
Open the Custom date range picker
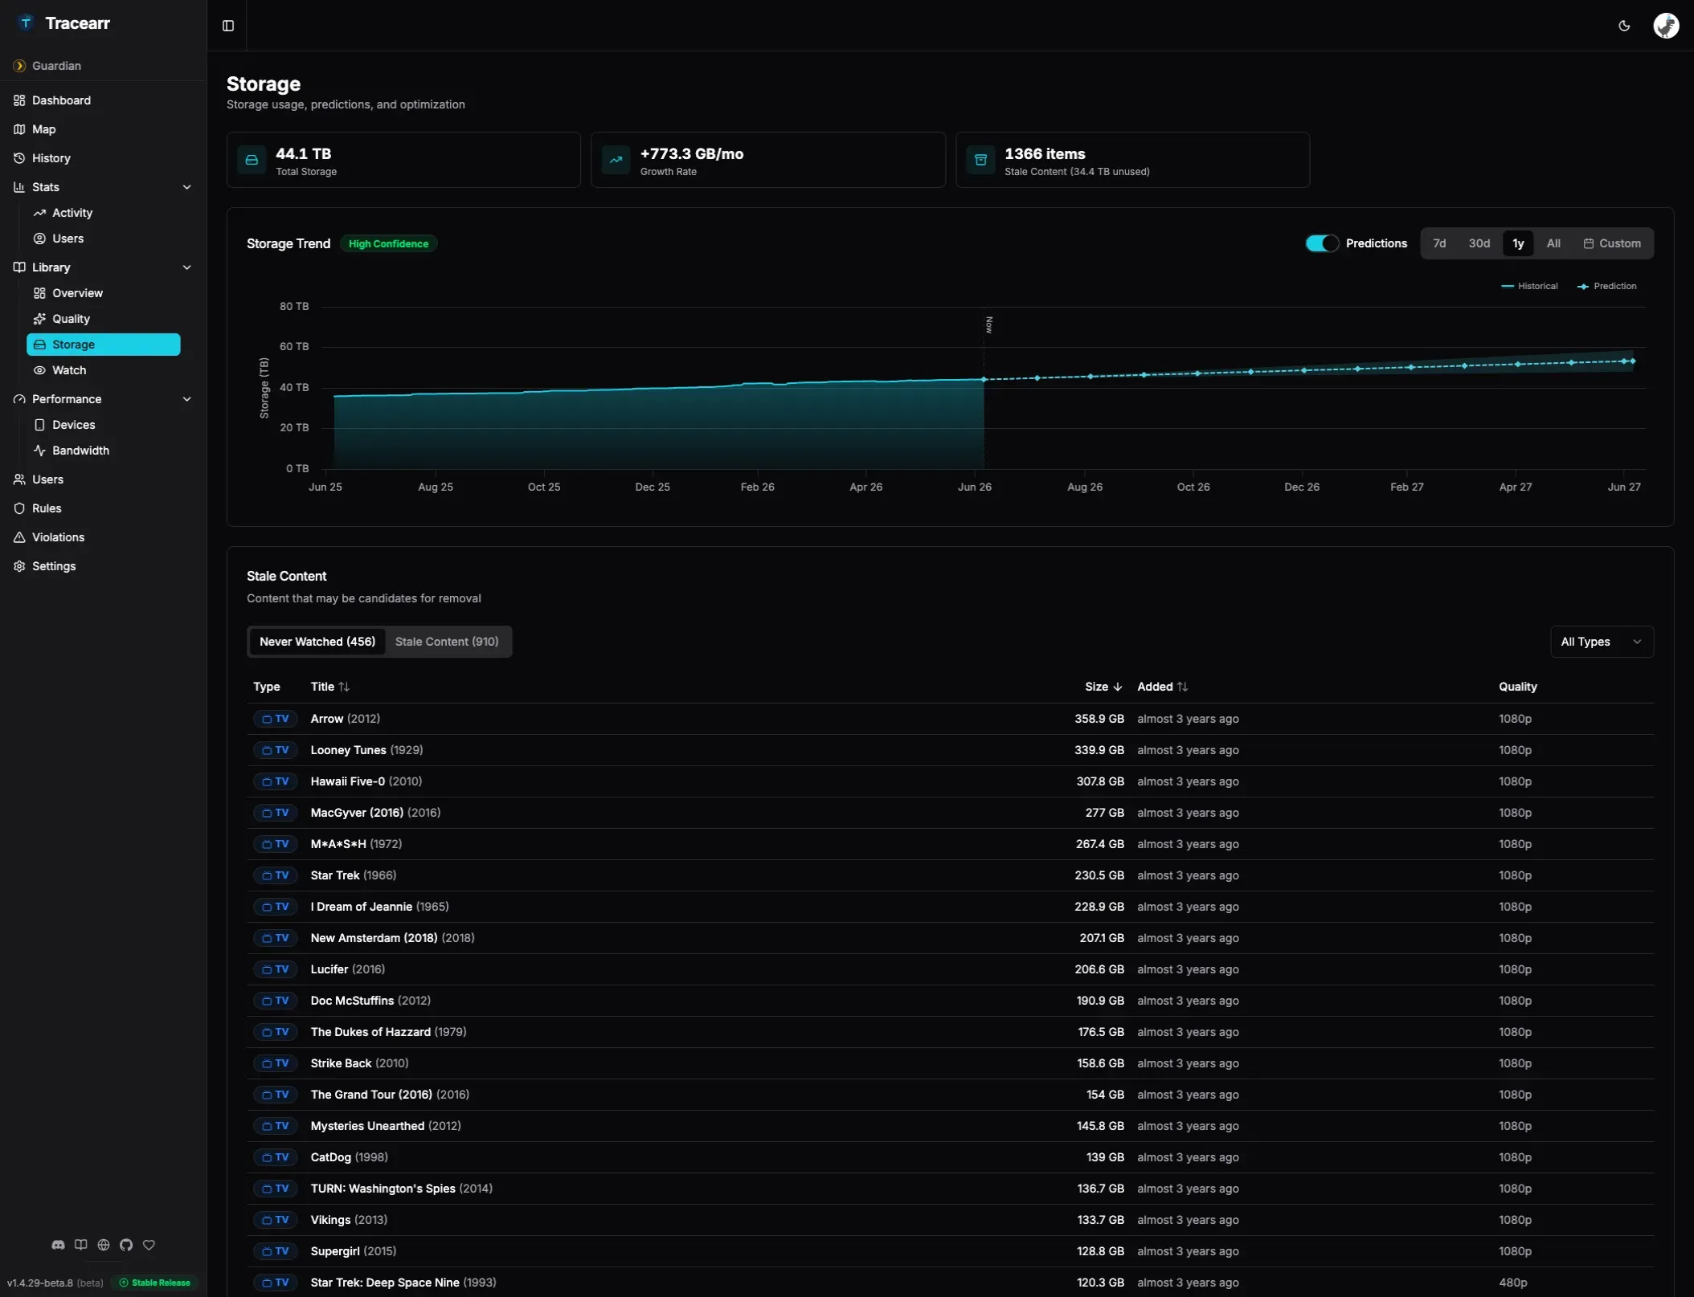pyautogui.click(x=1612, y=243)
